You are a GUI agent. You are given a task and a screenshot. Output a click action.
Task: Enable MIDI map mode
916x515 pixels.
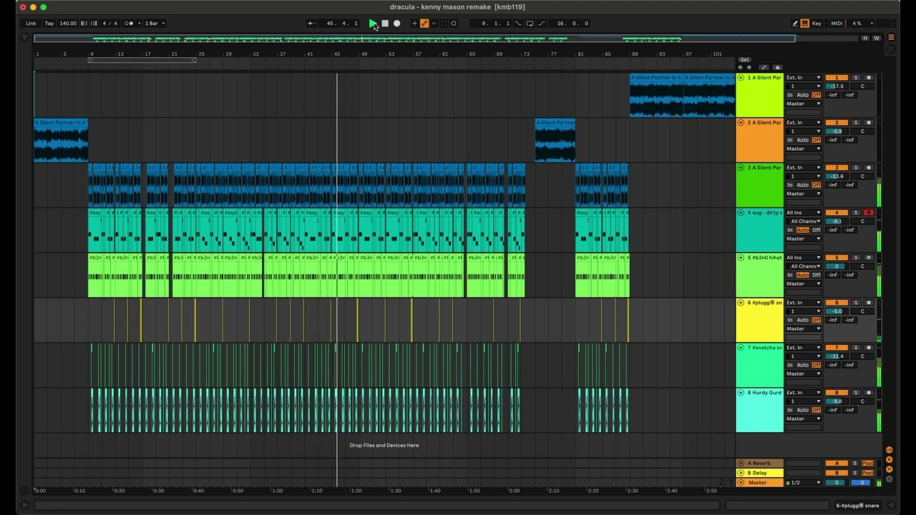pos(837,24)
